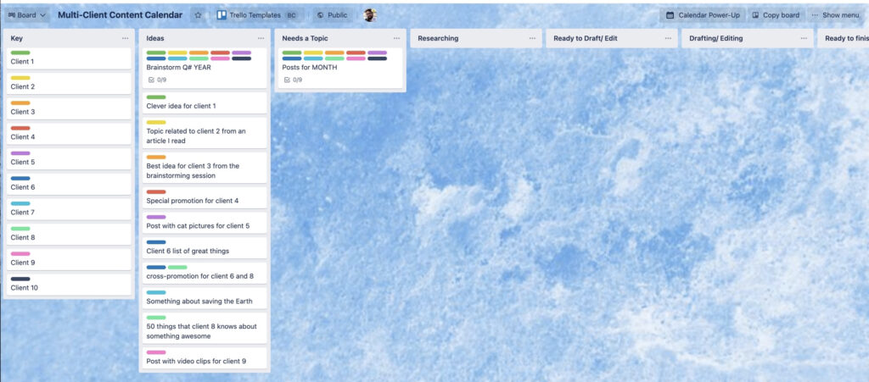
Task: Click orange label on Client 3 card
Action: (20, 103)
